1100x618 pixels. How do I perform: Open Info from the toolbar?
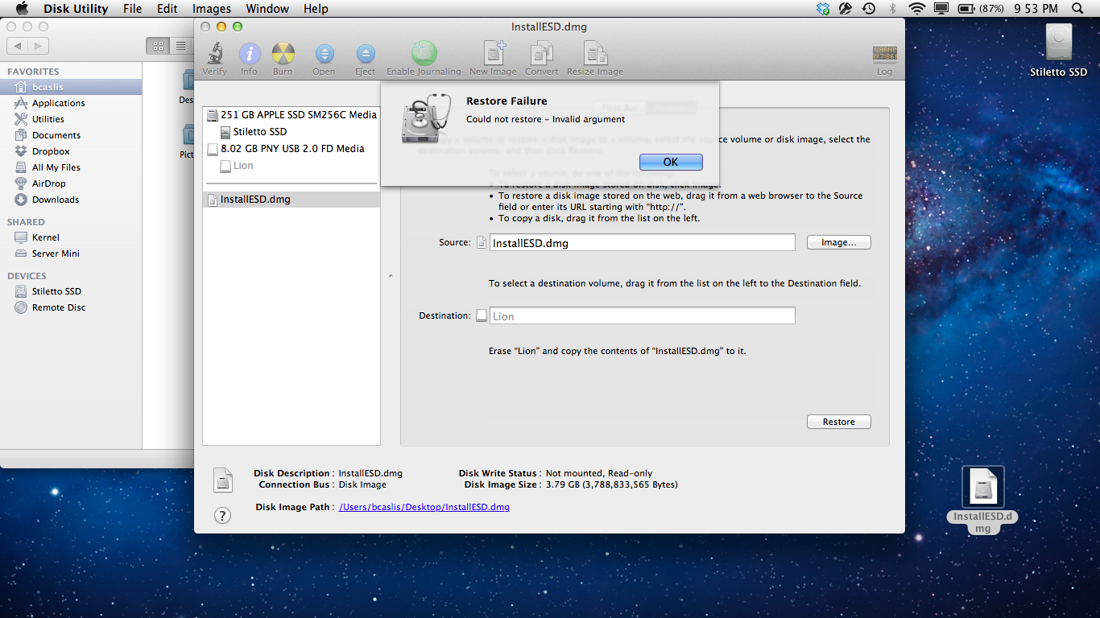coord(250,55)
